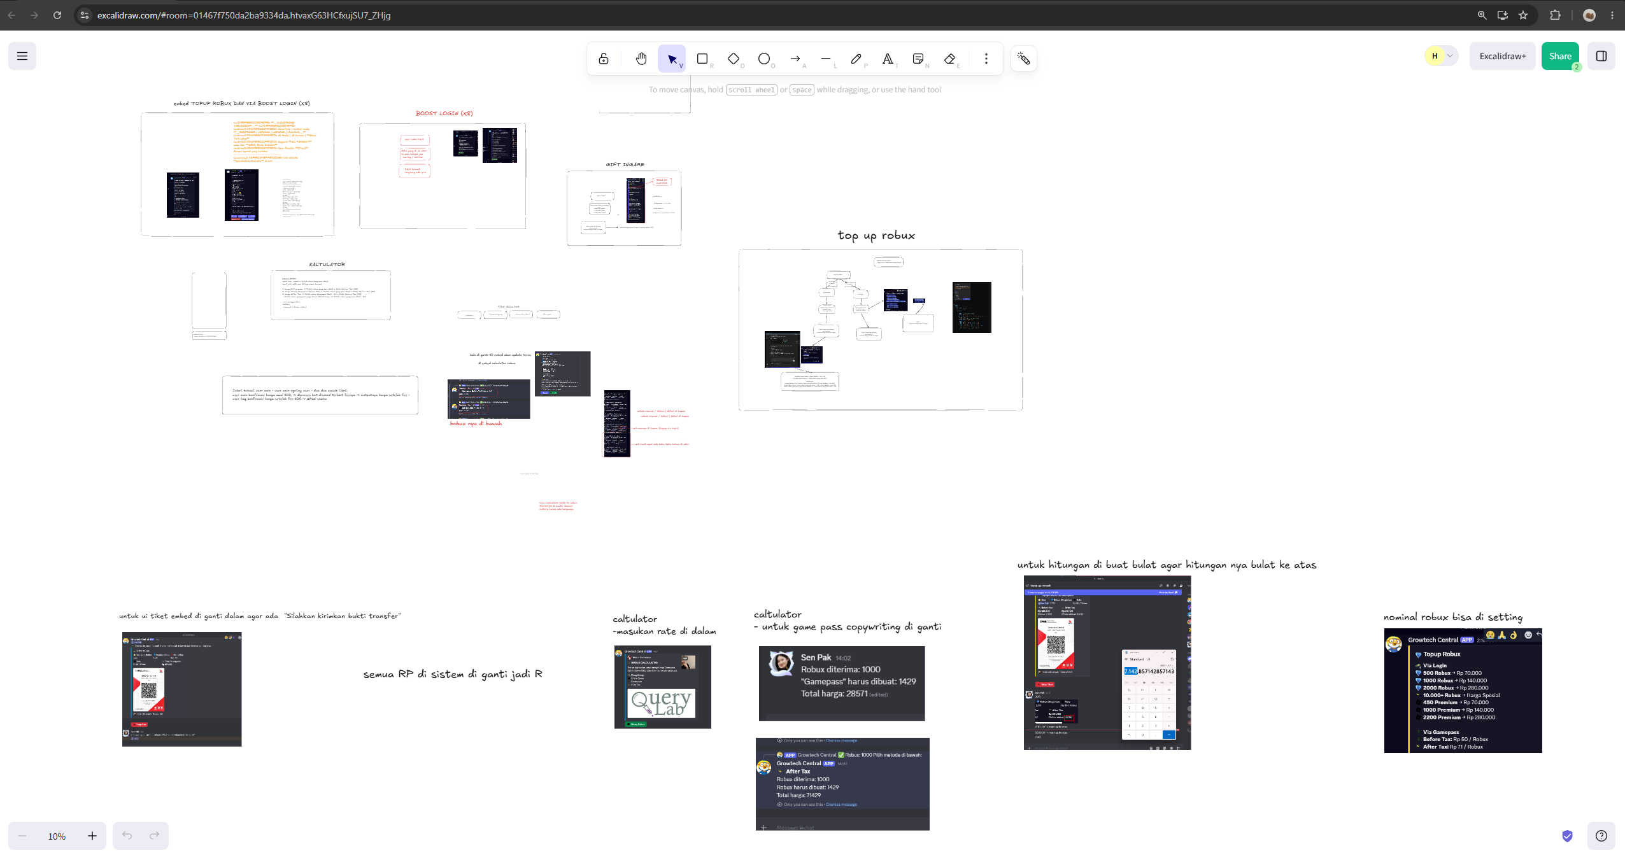Open the Excalidraw hamburger main menu

pos(22,56)
